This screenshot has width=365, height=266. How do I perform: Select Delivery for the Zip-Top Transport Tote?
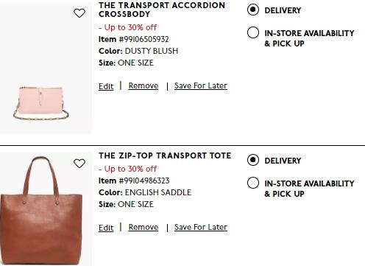tap(253, 160)
